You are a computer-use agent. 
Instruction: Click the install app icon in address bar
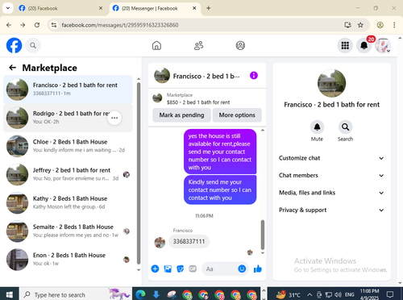pyautogui.click(x=347, y=25)
